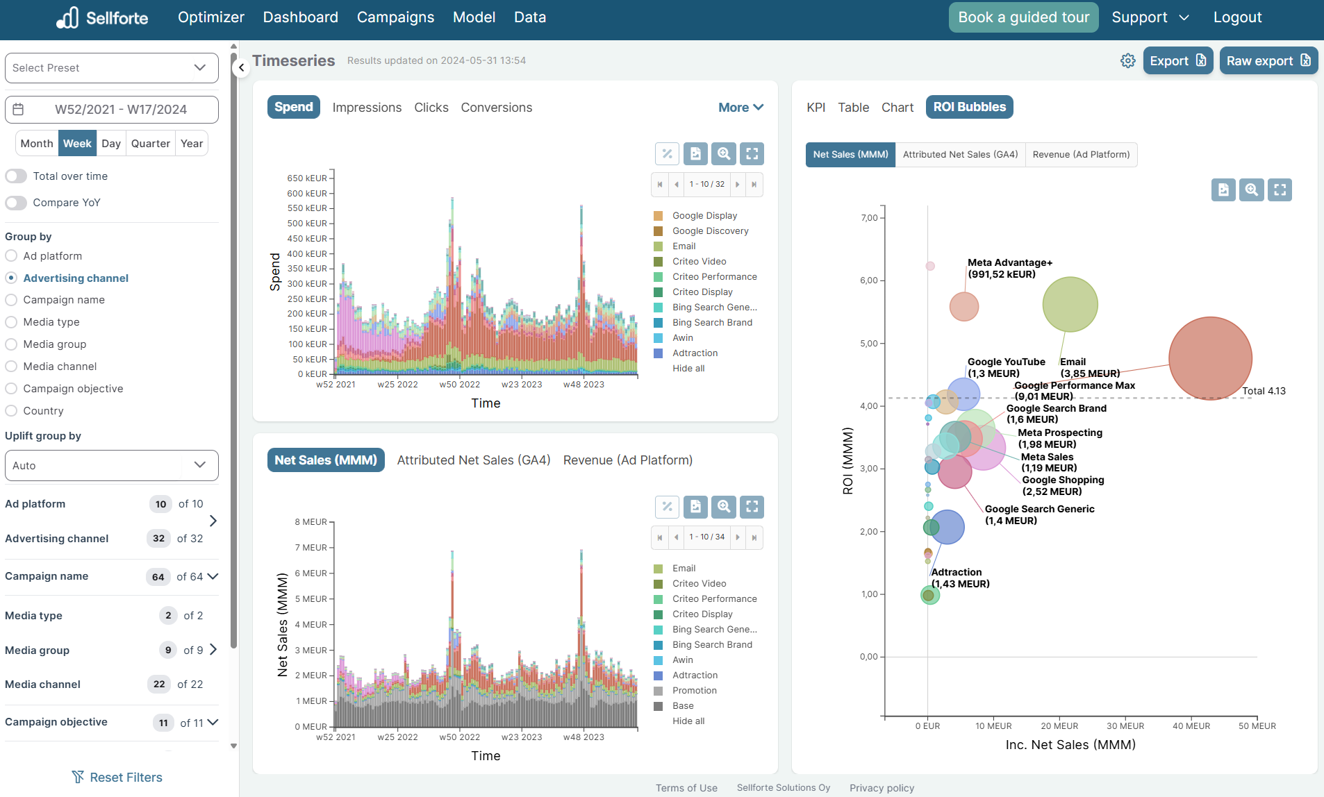The height and width of the screenshot is (797, 1324).
Task: Select Campaign name group-by option
Action: (11, 300)
